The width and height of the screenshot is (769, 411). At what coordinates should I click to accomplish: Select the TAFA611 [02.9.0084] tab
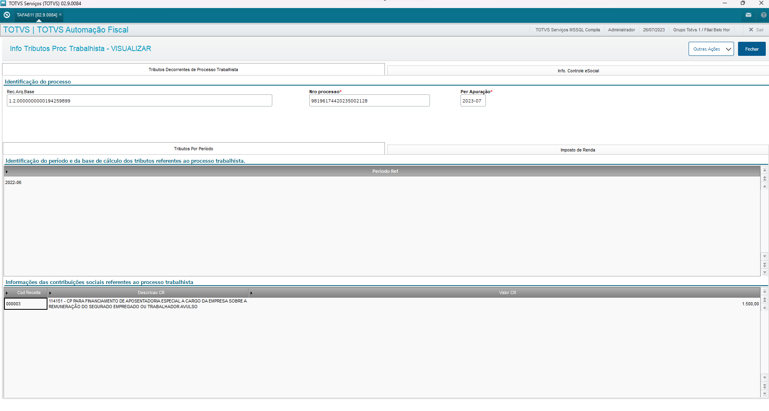coord(37,15)
